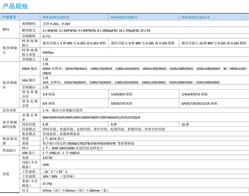Click the 即时回放、普通回放 playback modes value
Image resolution: width=249 pixels, height=196 pixels.
(x=104, y=129)
